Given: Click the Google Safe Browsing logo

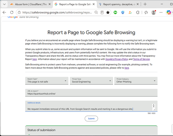Looking at the screenshot, I should [23, 17].
